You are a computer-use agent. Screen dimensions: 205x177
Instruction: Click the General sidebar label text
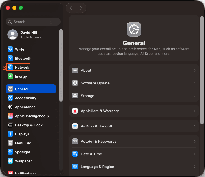click(x=21, y=89)
